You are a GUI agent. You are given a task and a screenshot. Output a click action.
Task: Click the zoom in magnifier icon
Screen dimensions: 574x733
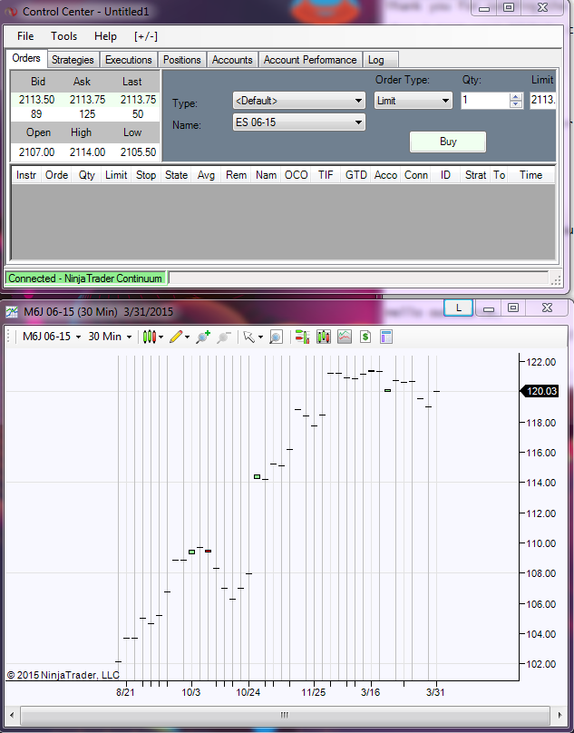[203, 337]
